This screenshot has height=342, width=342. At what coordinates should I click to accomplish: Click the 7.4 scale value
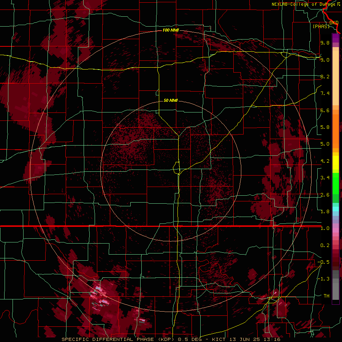[x=325, y=93]
